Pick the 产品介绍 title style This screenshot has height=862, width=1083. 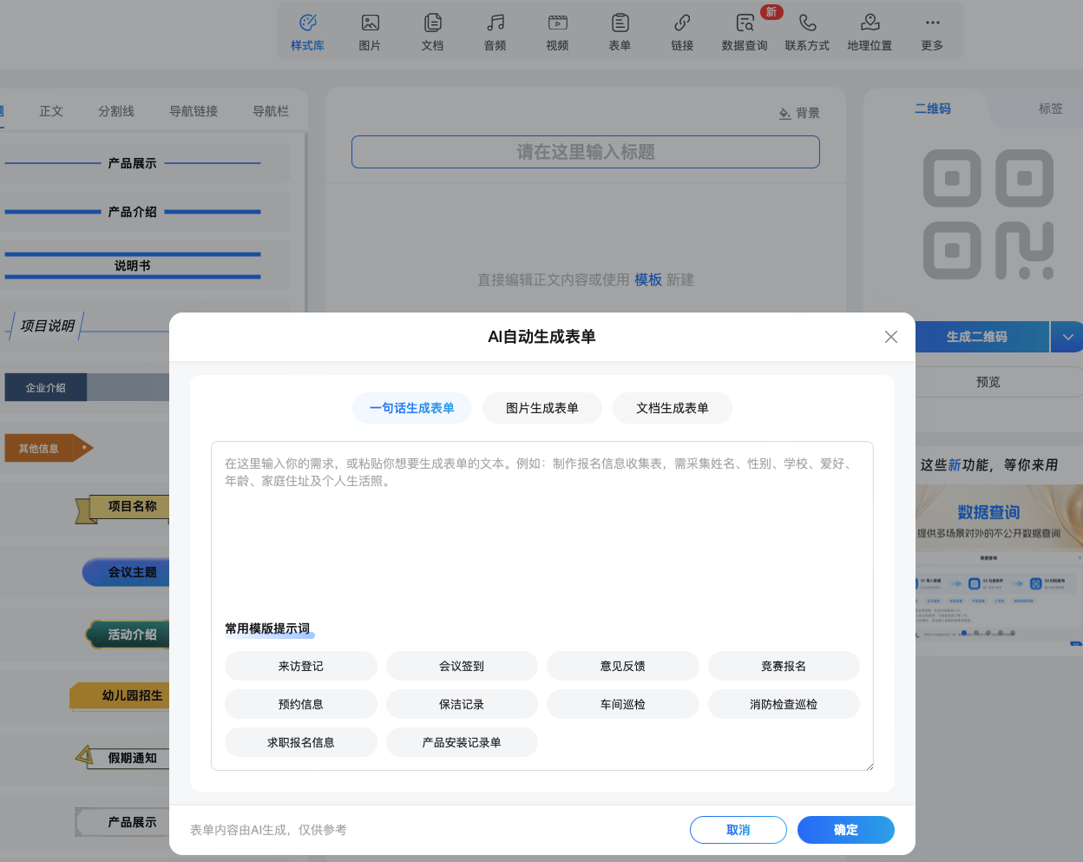[x=133, y=212]
